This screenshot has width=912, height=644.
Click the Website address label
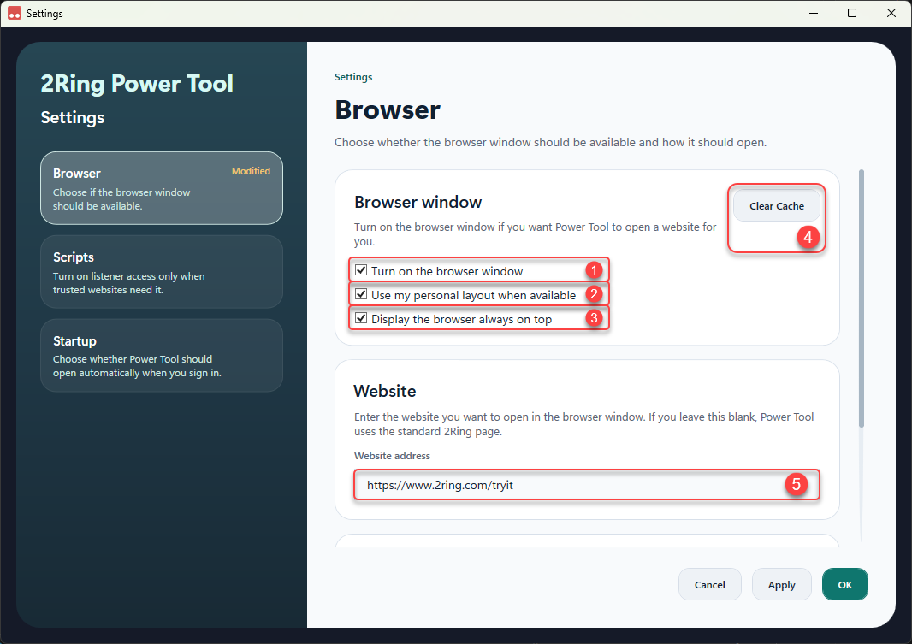pyautogui.click(x=392, y=456)
